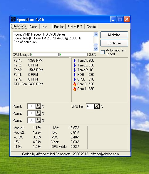Click the GPU Fan 40 value field
The width and height of the screenshot is (149, 174).
point(90,106)
